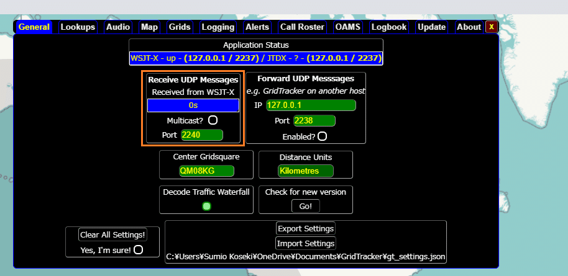
Task: Click the GridTracker on another host note
Action: (306, 91)
